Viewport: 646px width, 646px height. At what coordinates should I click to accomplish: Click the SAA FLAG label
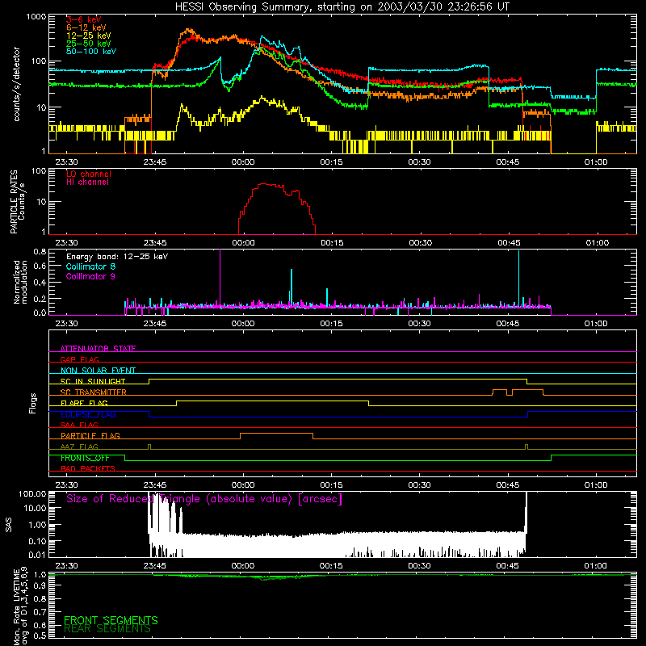[x=79, y=425]
